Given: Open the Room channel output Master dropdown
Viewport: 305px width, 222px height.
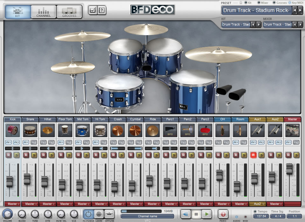Looking at the screenshot, I should coord(240,204).
